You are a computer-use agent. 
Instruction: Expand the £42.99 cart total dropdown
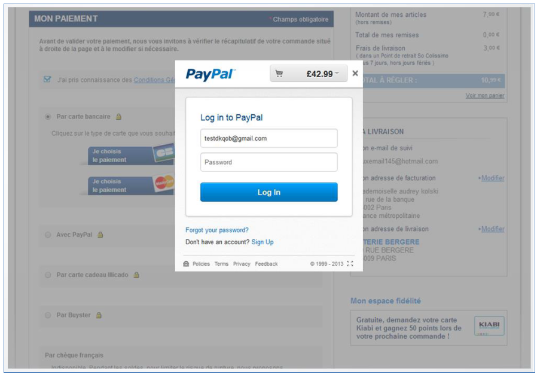point(309,74)
